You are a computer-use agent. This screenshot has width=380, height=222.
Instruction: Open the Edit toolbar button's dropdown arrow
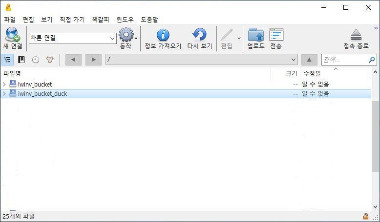(x=239, y=38)
